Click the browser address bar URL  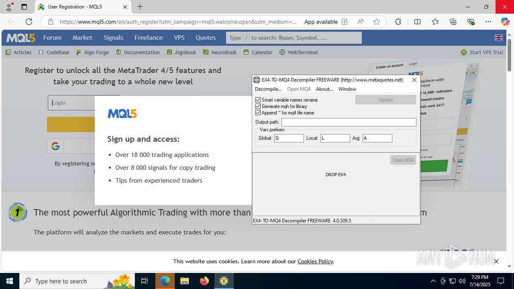pos(178,22)
